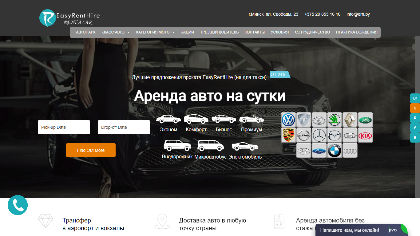Open Jivo chat Напишите нам, мы онлайн!
This screenshot has height=236, width=420.
point(362,230)
